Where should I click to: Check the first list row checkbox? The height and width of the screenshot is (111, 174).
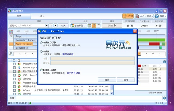tap(14, 64)
